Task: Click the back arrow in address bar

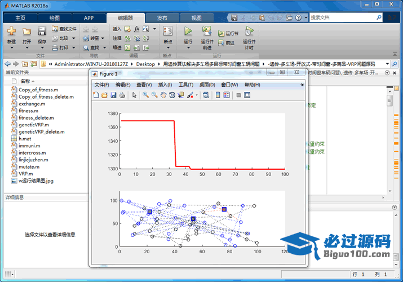Action: point(8,64)
